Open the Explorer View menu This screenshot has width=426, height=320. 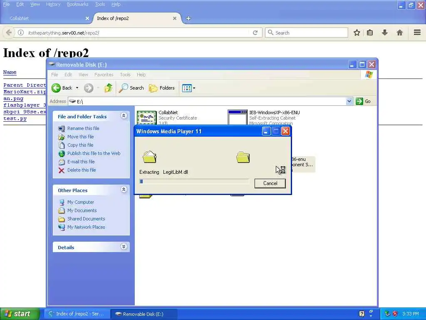point(83,75)
